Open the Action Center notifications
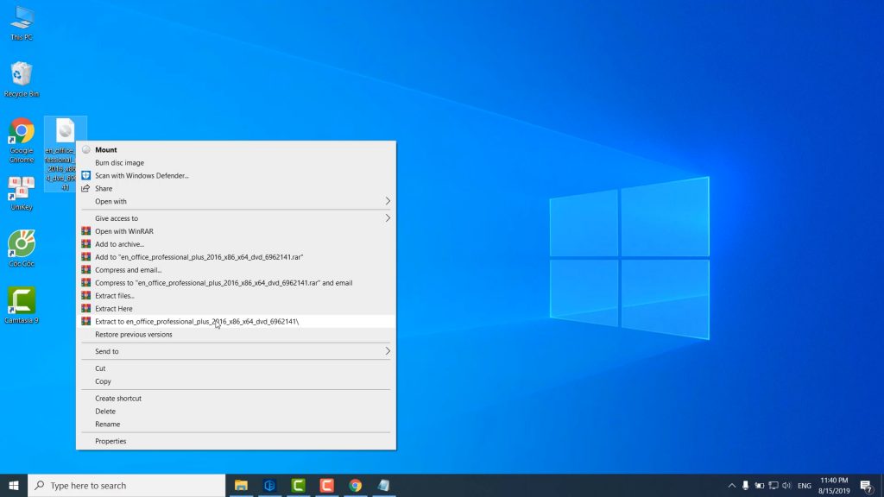This screenshot has width=884, height=497. point(867,485)
